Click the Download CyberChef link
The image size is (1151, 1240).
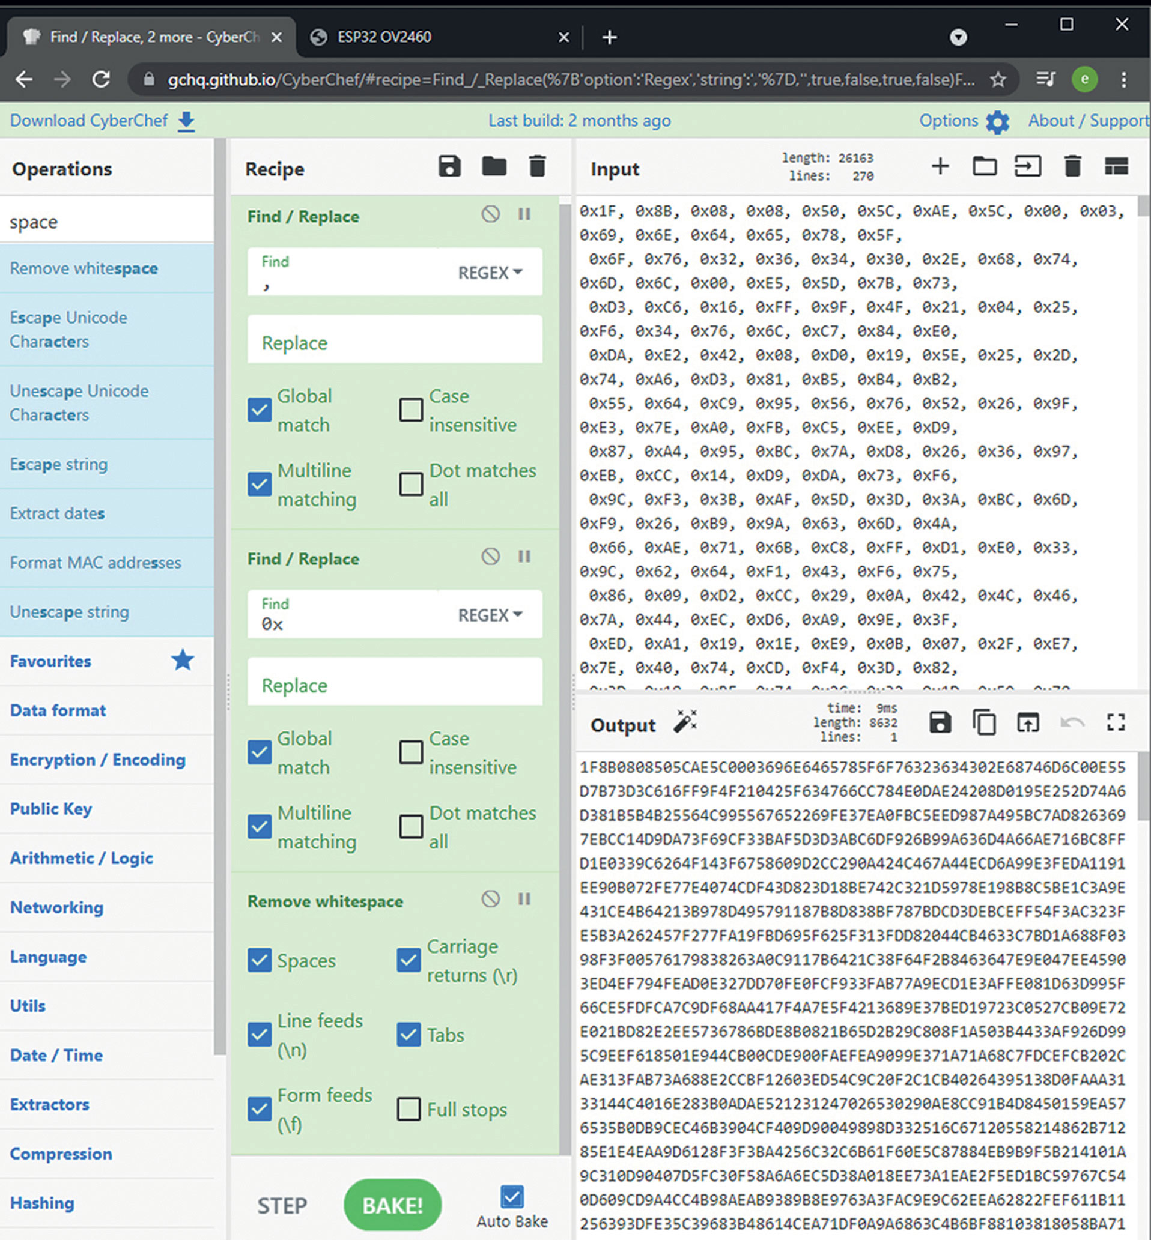pyautogui.click(x=88, y=121)
